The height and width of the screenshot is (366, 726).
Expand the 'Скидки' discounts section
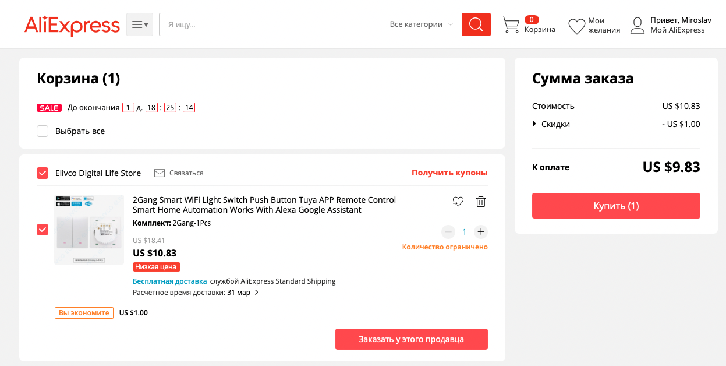click(534, 124)
